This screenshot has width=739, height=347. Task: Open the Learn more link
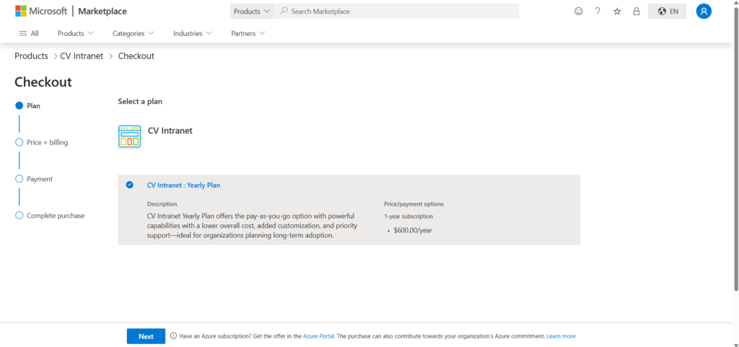(x=561, y=336)
